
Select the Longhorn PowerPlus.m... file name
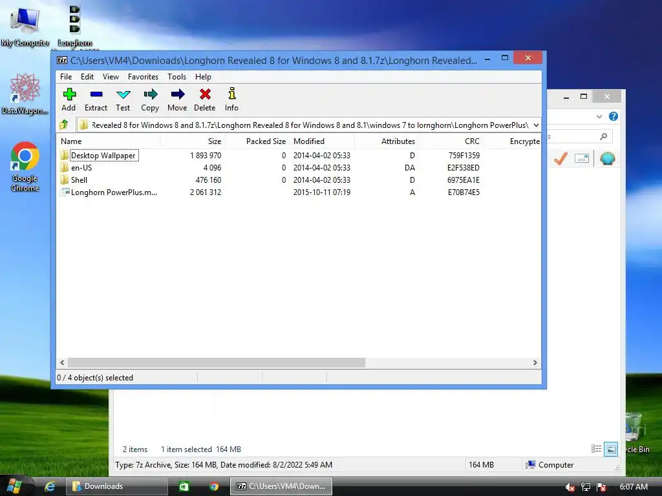click(x=114, y=192)
